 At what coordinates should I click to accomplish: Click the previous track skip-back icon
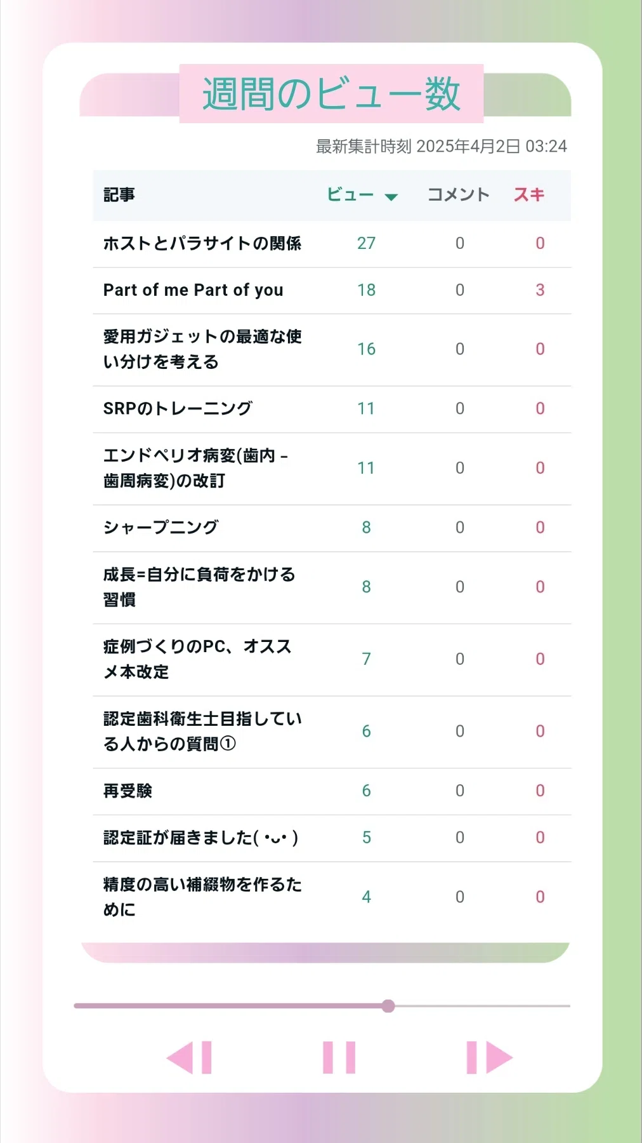click(189, 1057)
